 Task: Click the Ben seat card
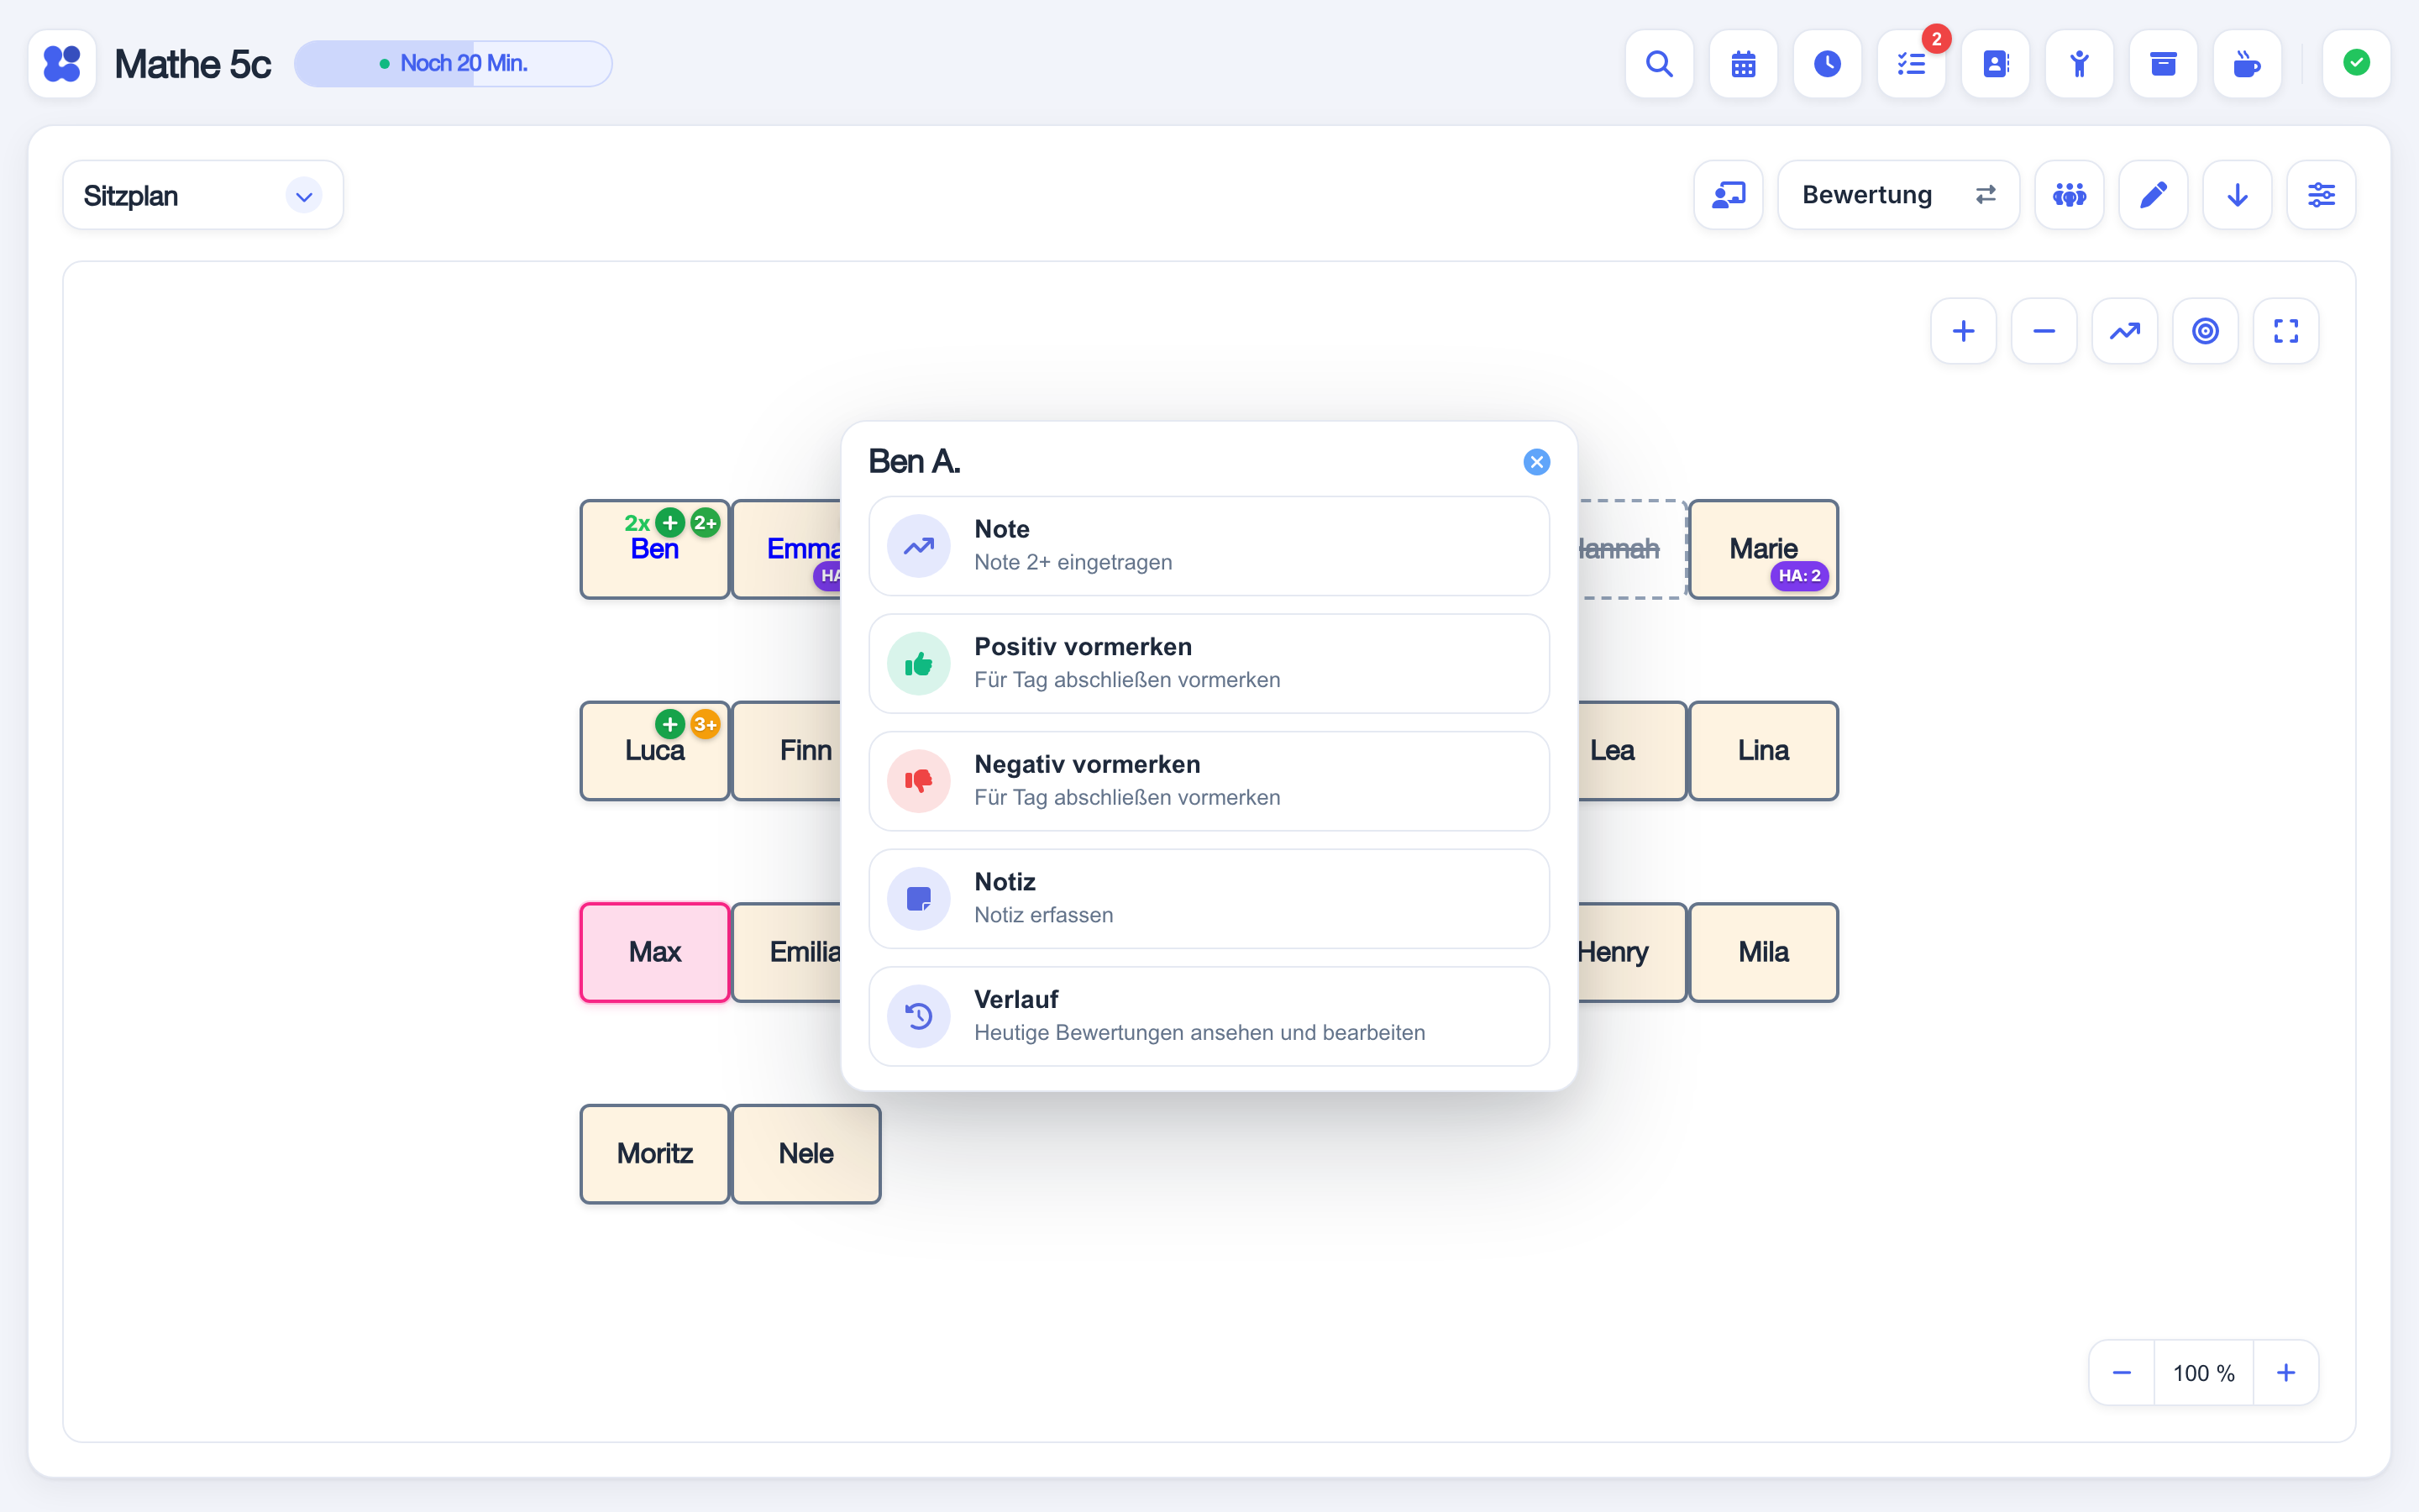(655, 549)
